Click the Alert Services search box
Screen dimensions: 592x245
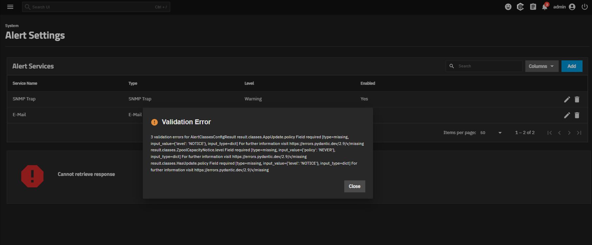(488, 66)
